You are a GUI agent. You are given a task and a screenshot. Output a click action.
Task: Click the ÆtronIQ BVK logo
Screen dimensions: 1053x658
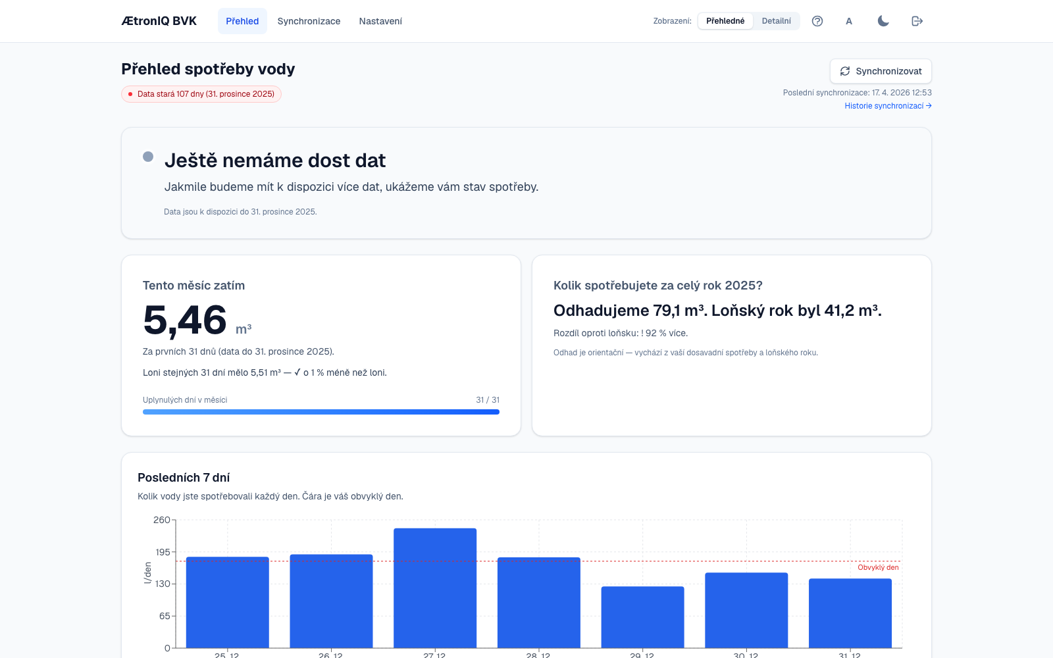159,21
